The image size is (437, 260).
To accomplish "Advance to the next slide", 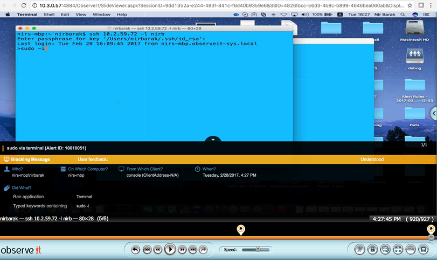I will point(182,249).
